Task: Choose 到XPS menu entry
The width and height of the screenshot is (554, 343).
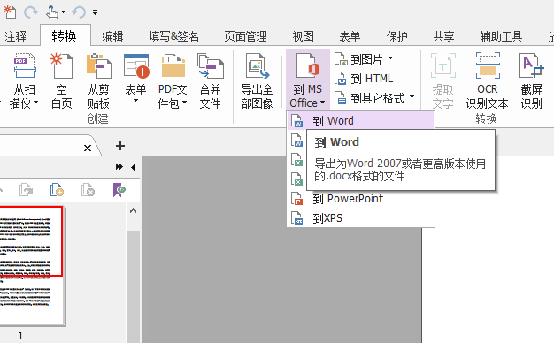Action: [360, 218]
